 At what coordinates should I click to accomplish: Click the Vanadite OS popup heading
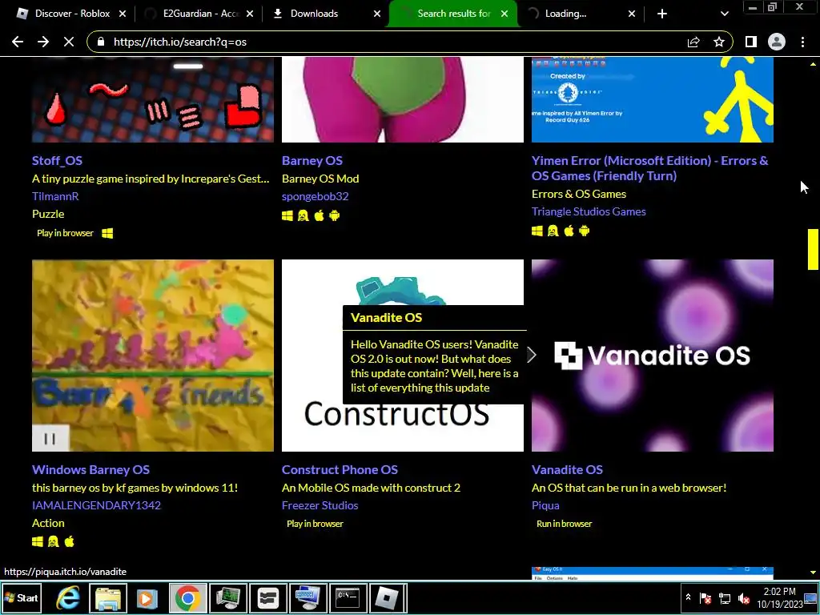click(387, 317)
